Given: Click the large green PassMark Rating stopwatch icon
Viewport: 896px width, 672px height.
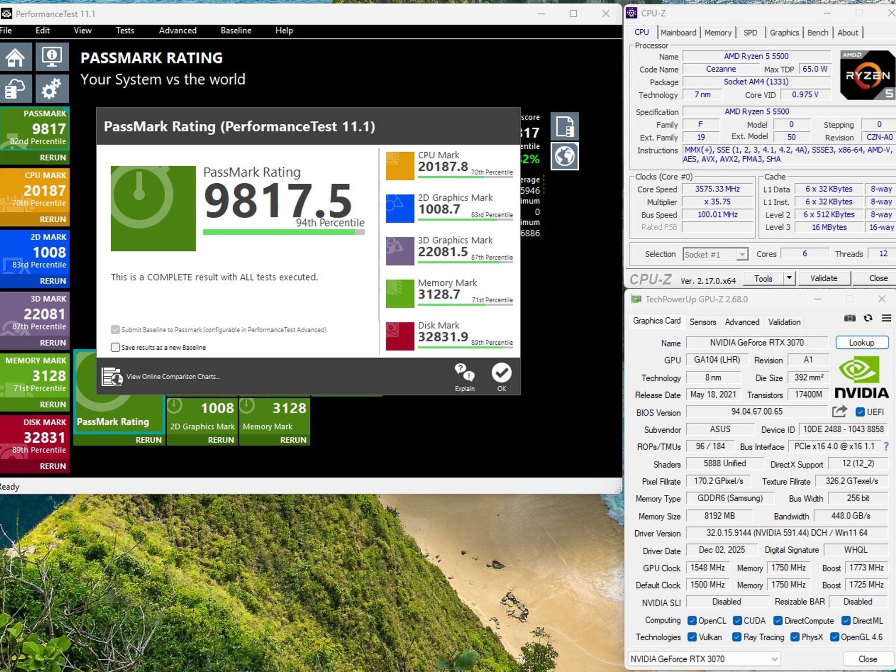Looking at the screenshot, I should click(x=153, y=208).
